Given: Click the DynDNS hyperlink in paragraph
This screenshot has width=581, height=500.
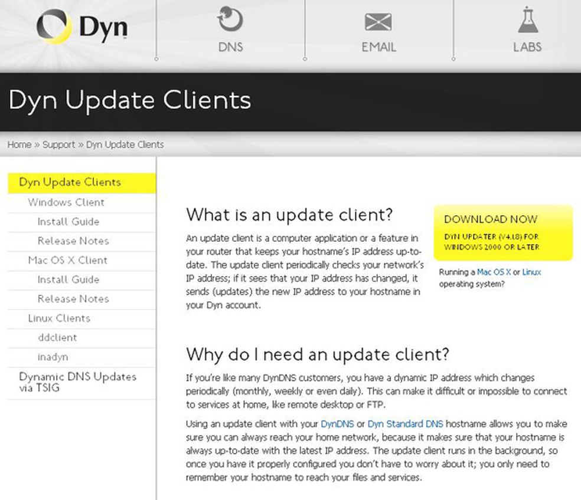Looking at the screenshot, I should pos(338,423).
